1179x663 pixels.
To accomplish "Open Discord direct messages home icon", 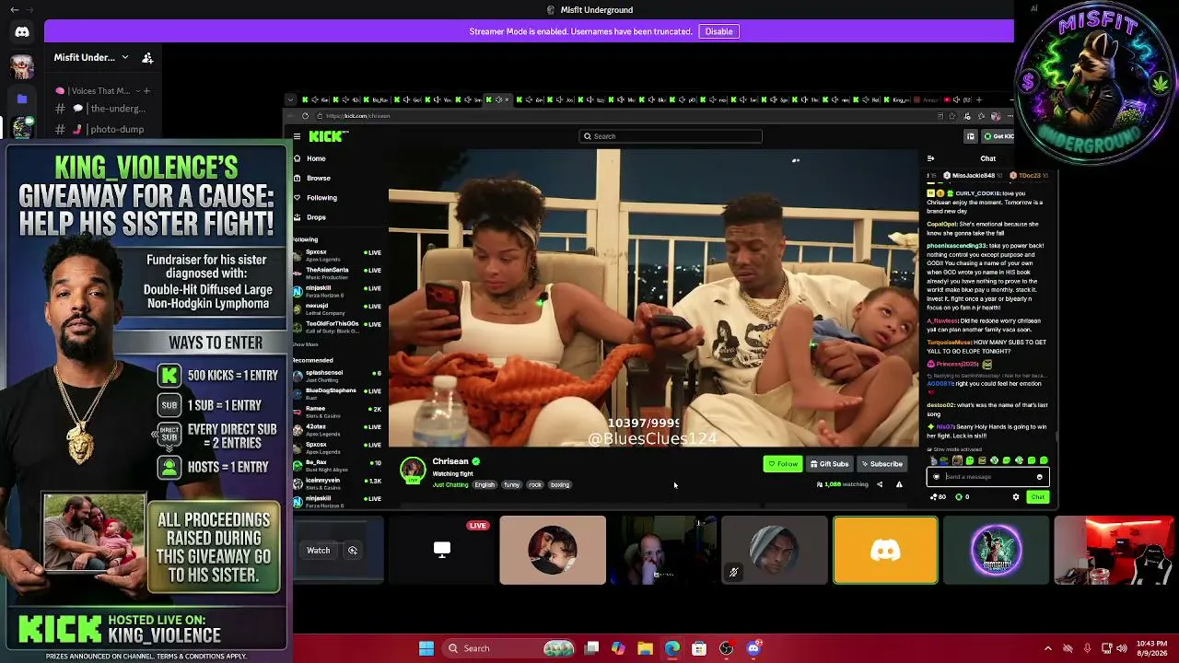I will click(22, 31).
